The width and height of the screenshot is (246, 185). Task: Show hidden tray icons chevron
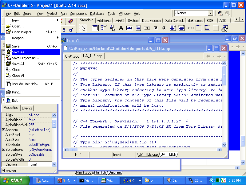(212, 180)
